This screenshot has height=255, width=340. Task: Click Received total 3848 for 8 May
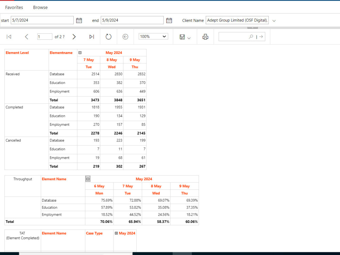[x=118, y=100]
